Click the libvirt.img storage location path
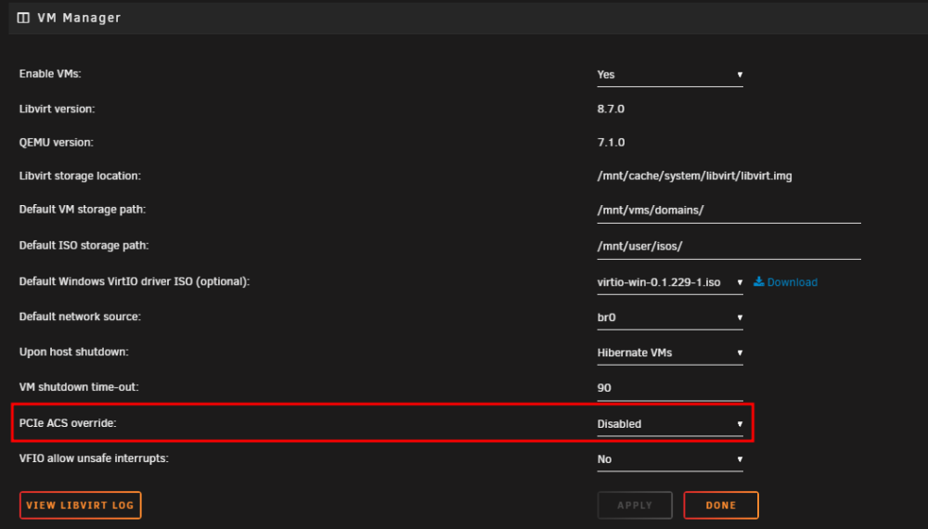The width and height of the screenshot is (928, 529). [694, 175]
